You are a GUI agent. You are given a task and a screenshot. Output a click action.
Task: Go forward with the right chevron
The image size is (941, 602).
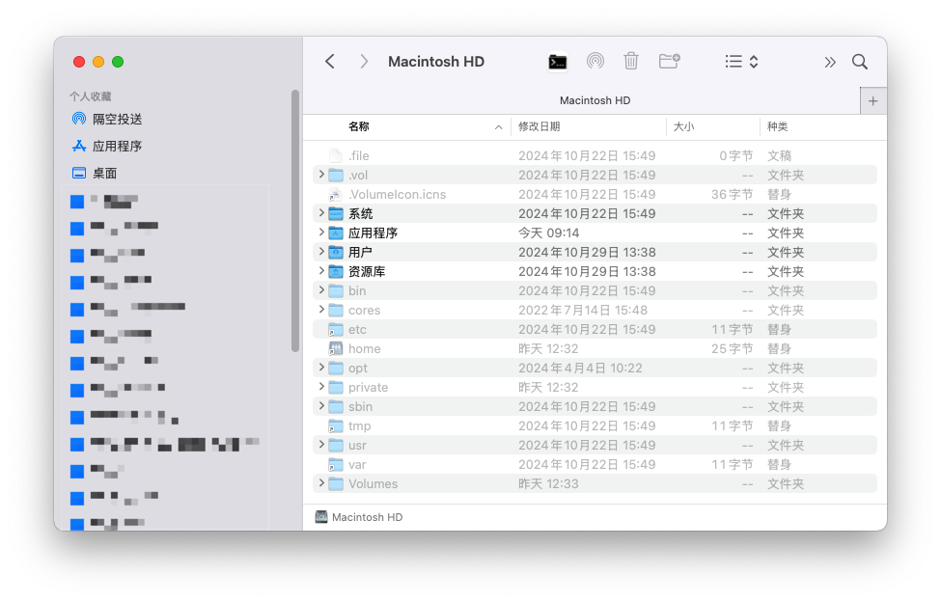[x=364, y=61]
